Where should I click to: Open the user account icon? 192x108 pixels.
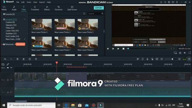pyautogui.click(x=161, y=2)
